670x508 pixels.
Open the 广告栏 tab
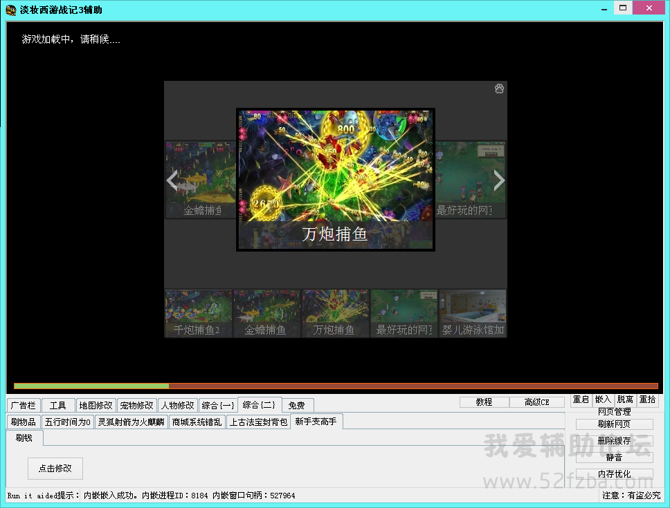(x=24, y=405)
